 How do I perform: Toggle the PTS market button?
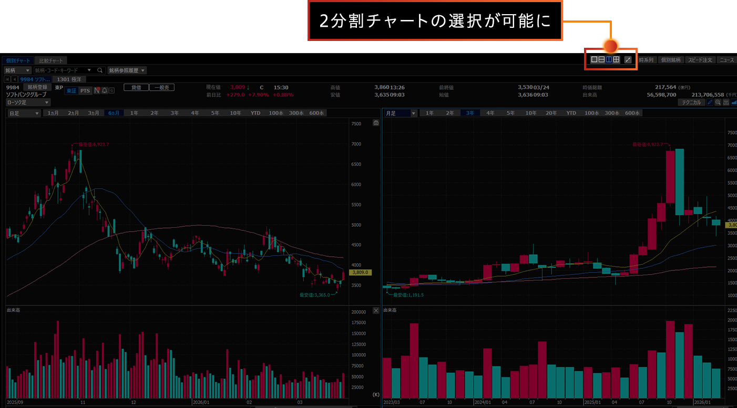[x=85, y=91]
